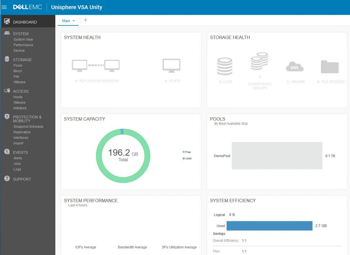The image size is (350, 255).
Task: Click the '0 REPLICATION SESSIONS' label
Action: [97, 81]
